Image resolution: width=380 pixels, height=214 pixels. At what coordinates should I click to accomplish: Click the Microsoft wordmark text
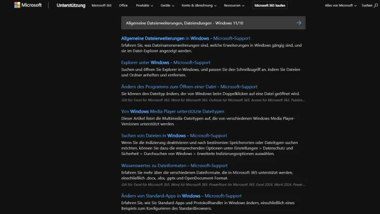coord(31,5)
